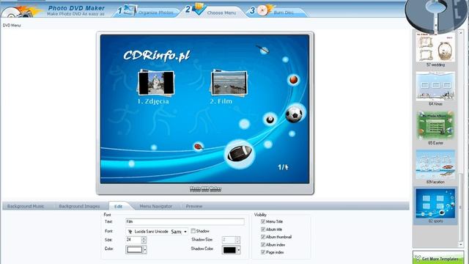Expand the font Color dropdown arrow
469x264 pixels.
click(145, 249)
